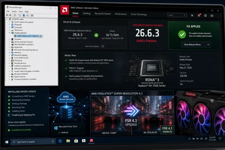This screenshot has height=150, width=225.
Task: Click the Monitors icon in the device tree
Action: coord(12,52)
